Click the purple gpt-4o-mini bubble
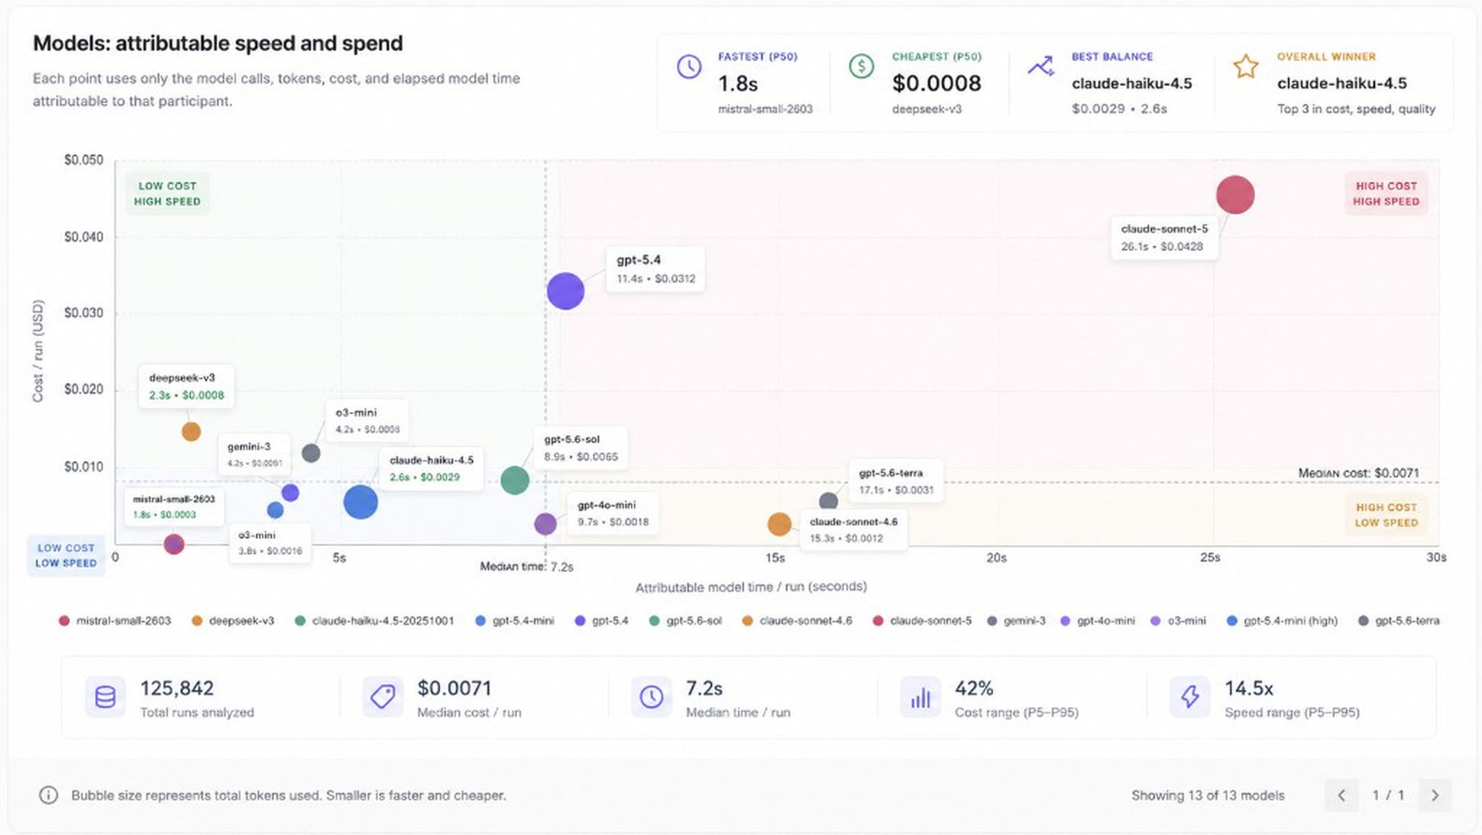This screenshot has width=1482, height=835. (545, 524)
